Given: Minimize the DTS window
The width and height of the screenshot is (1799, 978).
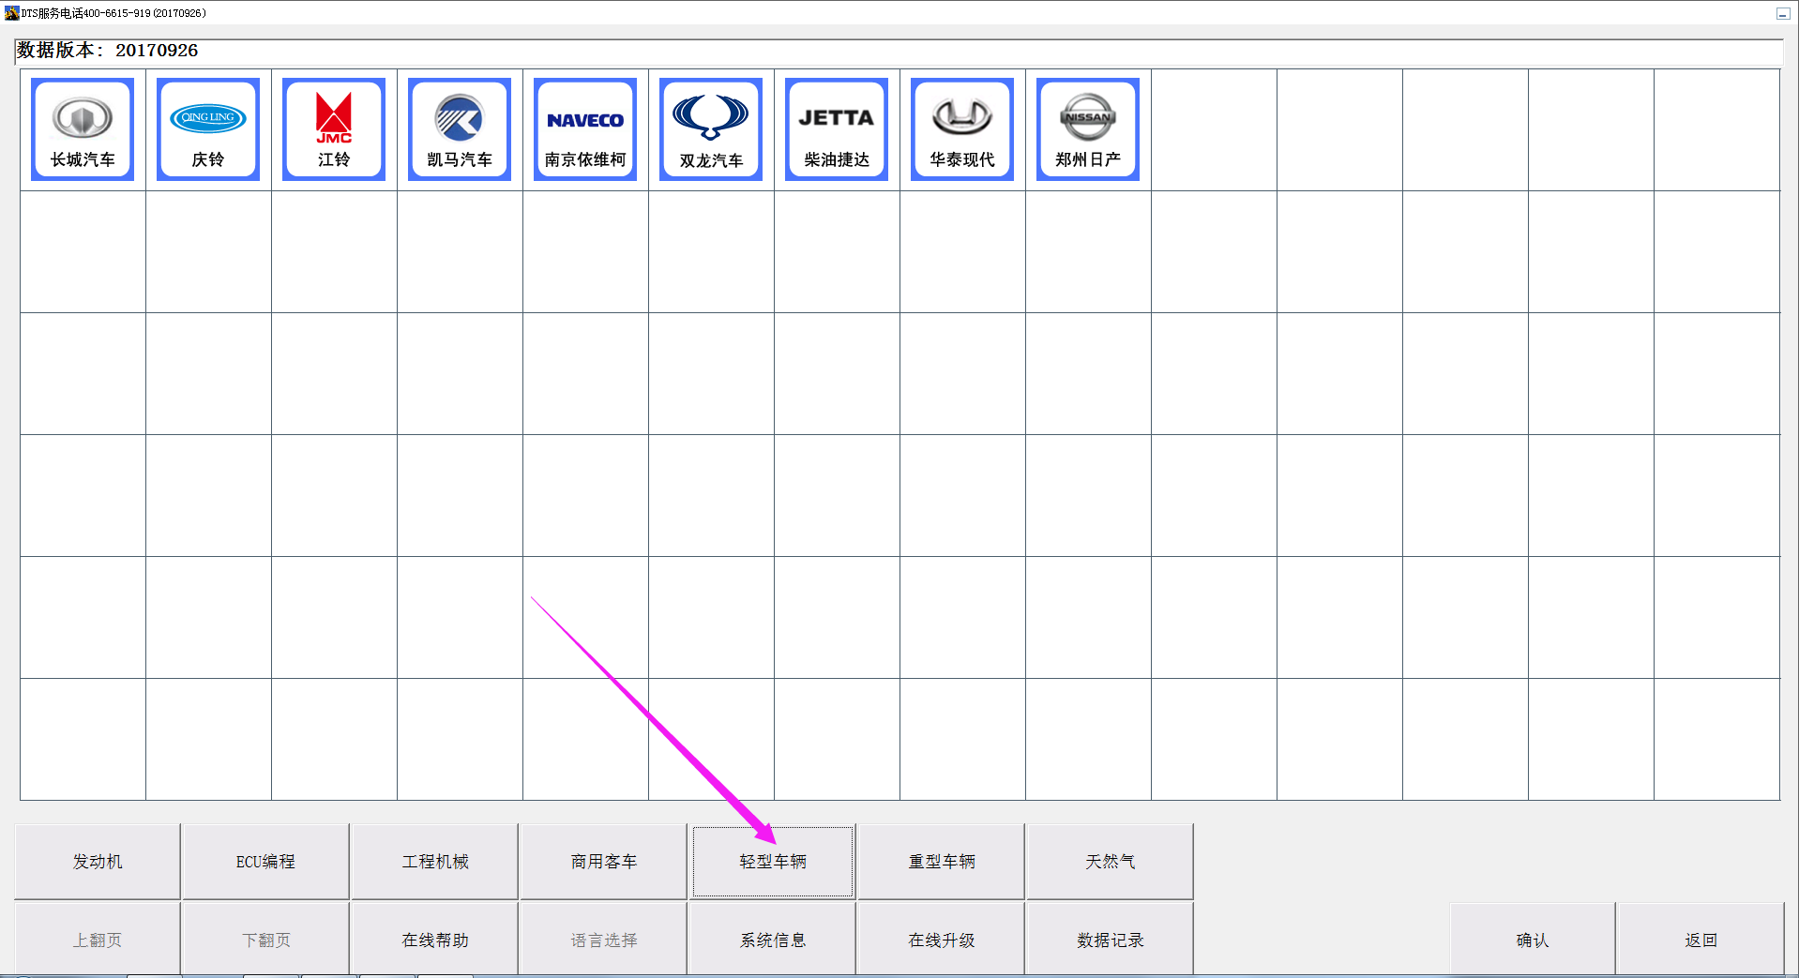Looking at the screenshot, I should (1782, 13).
